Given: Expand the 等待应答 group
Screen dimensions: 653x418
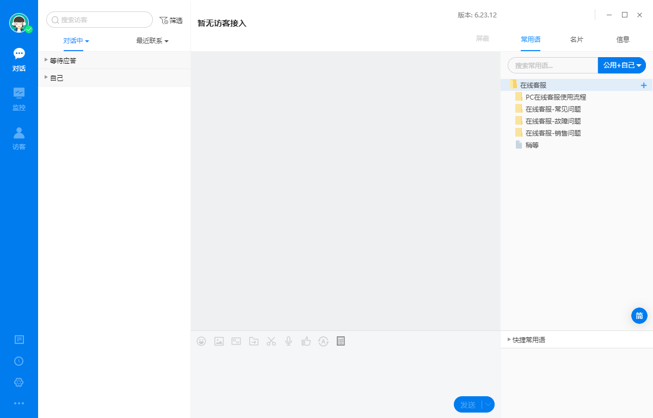Looking at the screenshot, I should pos(46,60).
